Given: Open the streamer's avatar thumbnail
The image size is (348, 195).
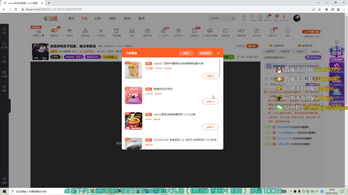Looking at the screenshot, I should coord(40,52).
